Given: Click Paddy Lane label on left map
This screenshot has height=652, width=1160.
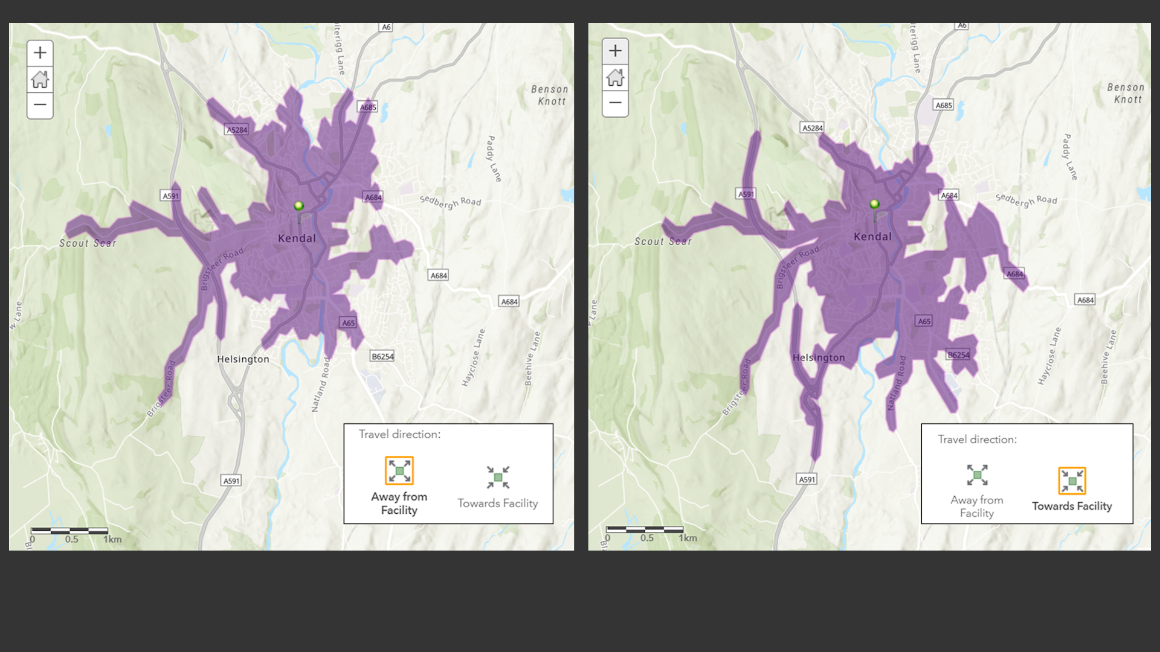Looking at the screenshot, I should pos(494,159).
